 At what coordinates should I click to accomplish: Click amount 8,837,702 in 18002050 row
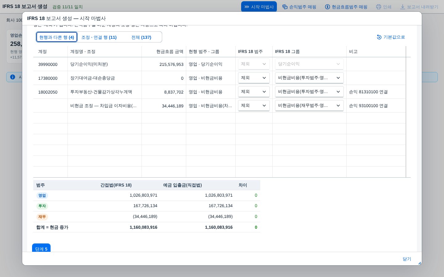(174, 92)
